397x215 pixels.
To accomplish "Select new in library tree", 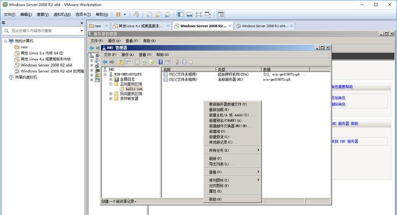I will [x=24, y=47].
